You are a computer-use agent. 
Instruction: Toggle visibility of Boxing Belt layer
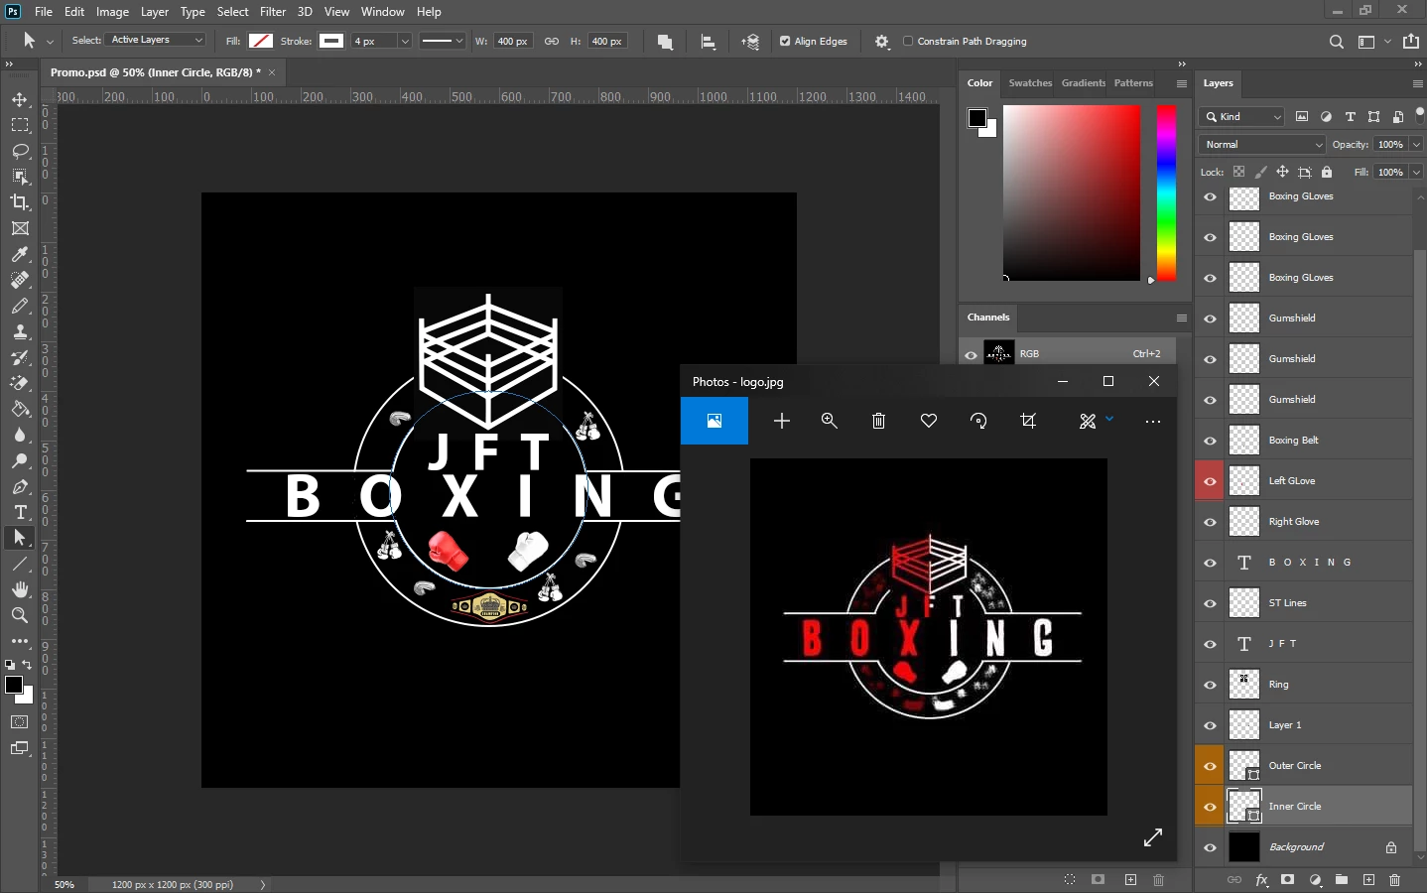pyautogui.click(x=1210, y=441)
